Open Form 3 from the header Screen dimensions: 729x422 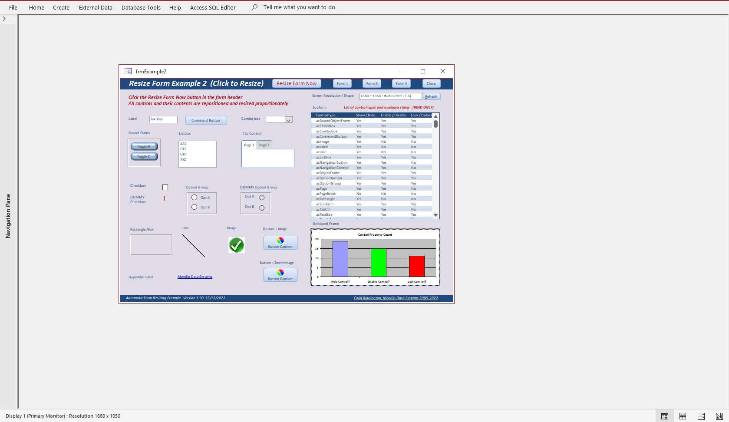click(x=372, y=83)
